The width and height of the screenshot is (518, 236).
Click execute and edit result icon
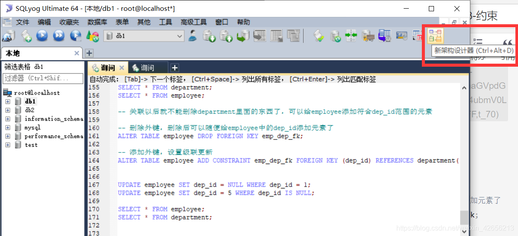point(76,36)
